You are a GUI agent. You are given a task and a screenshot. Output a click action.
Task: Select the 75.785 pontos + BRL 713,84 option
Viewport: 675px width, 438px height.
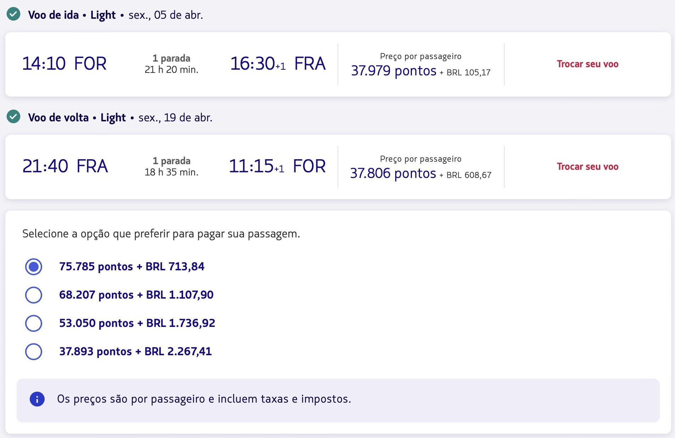(x=34, y=266)
